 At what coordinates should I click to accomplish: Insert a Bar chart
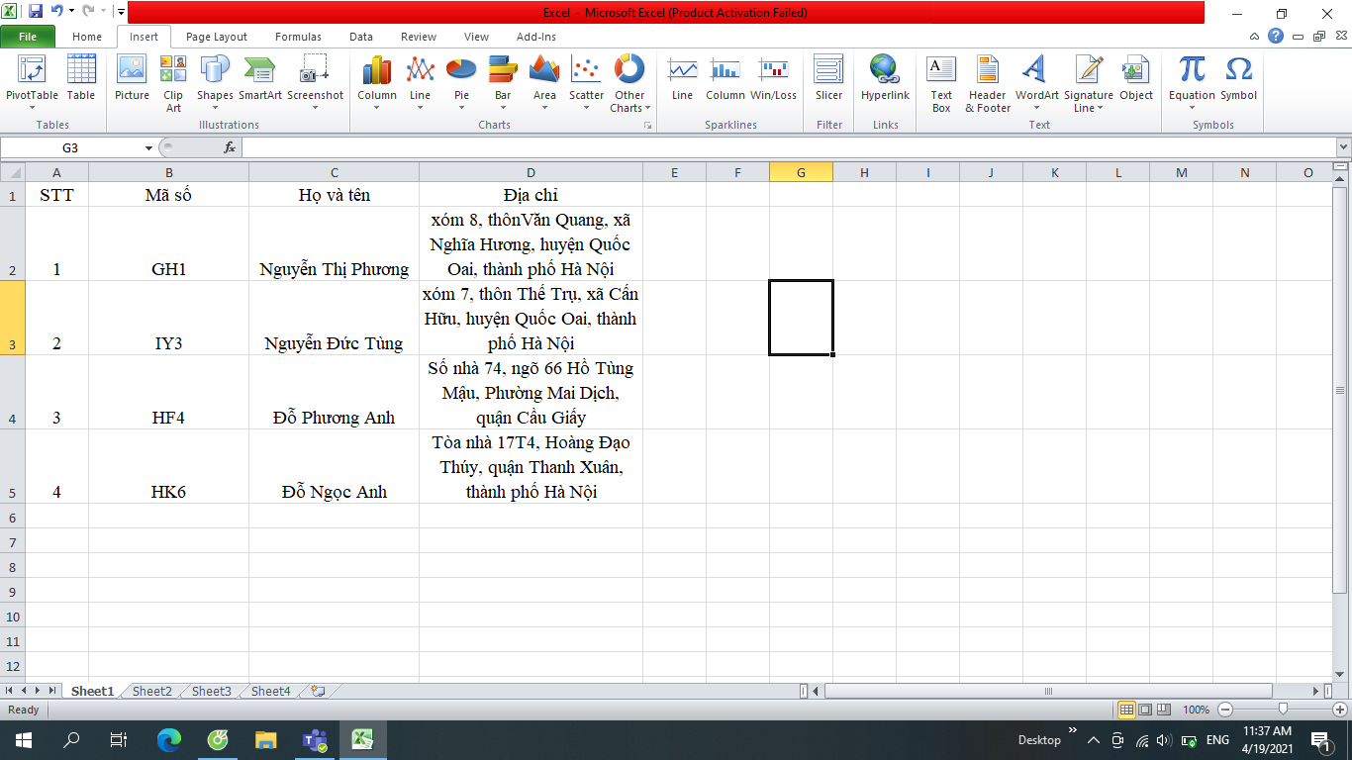pos(503,83)
